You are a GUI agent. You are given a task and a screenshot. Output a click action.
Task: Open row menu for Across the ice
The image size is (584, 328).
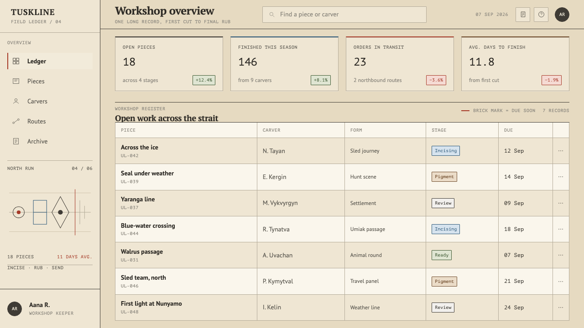click(561, 151)
